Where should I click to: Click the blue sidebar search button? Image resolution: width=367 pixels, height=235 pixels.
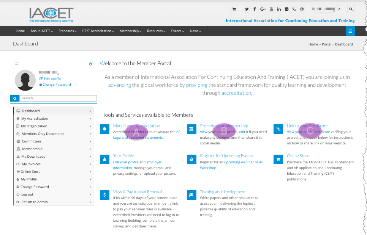click(x=15, y=98)
